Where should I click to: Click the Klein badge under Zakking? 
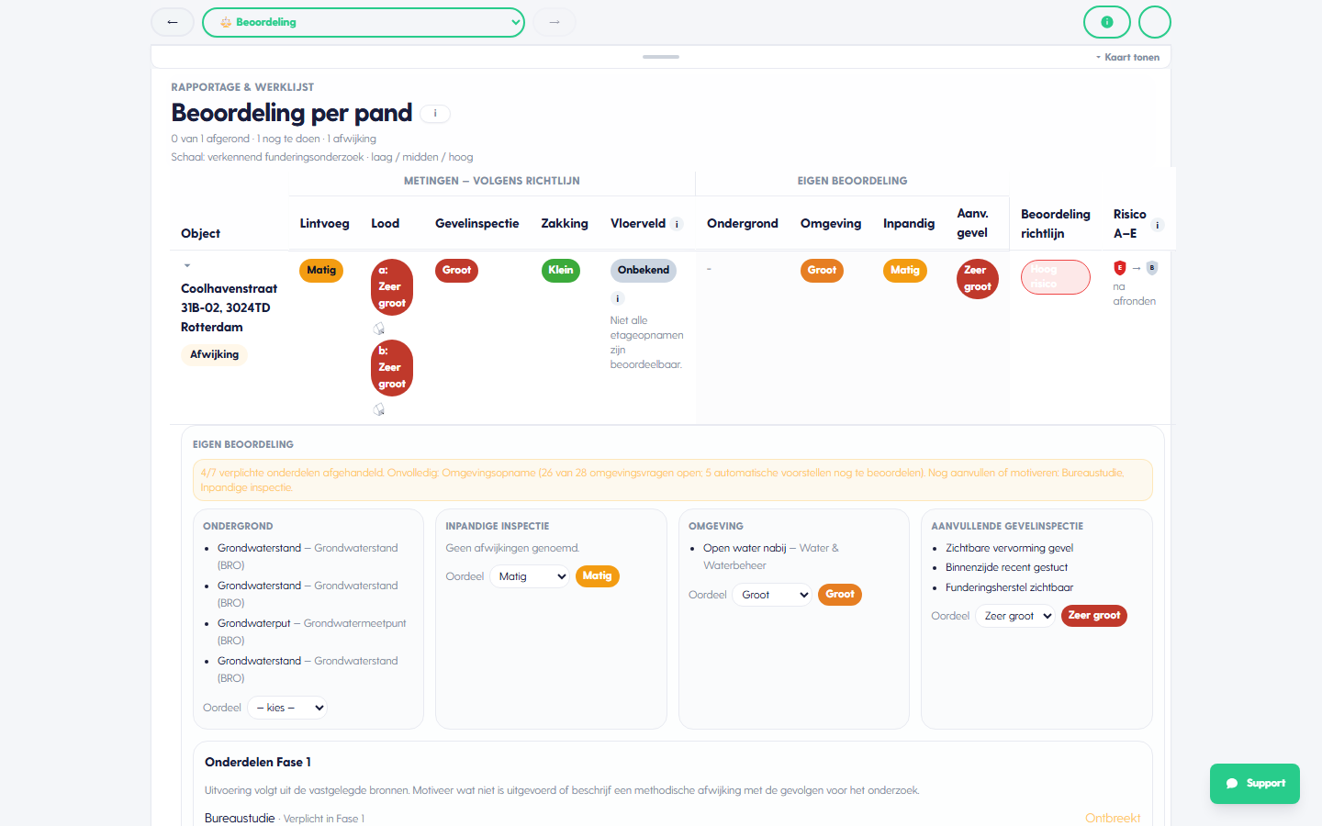[x=561, y=271]
